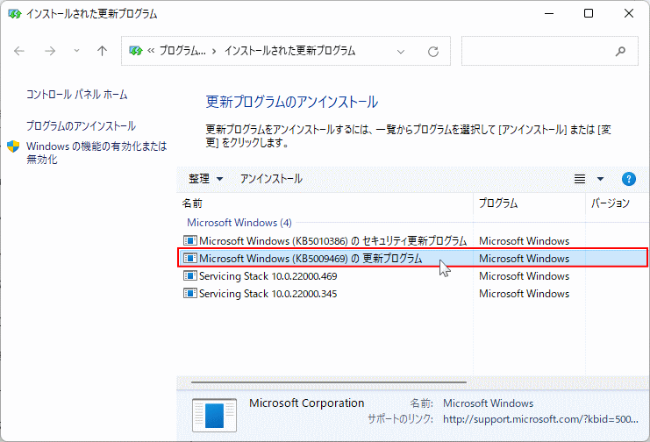Open help with the blue question icon
The width and height of the screenshot is (650, 442).
click(x=629, y=179)
